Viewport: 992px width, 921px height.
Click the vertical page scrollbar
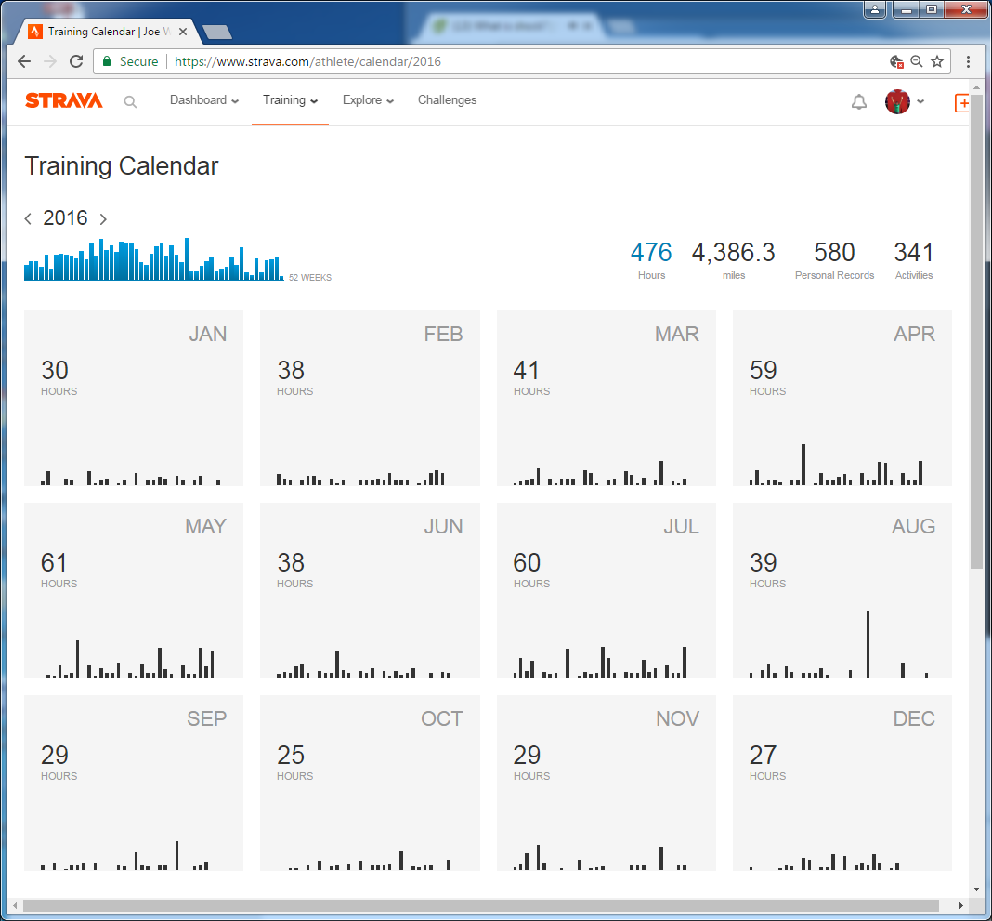975,335
